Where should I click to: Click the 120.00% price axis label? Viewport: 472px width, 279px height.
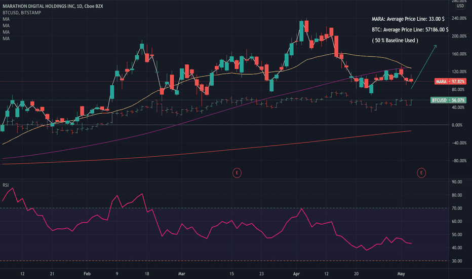pyautogui.click(x=459, y=72)
